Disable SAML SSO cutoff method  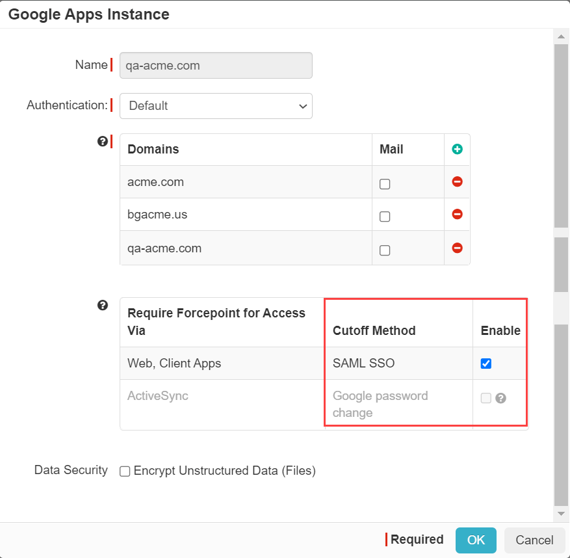click(486, 364)
